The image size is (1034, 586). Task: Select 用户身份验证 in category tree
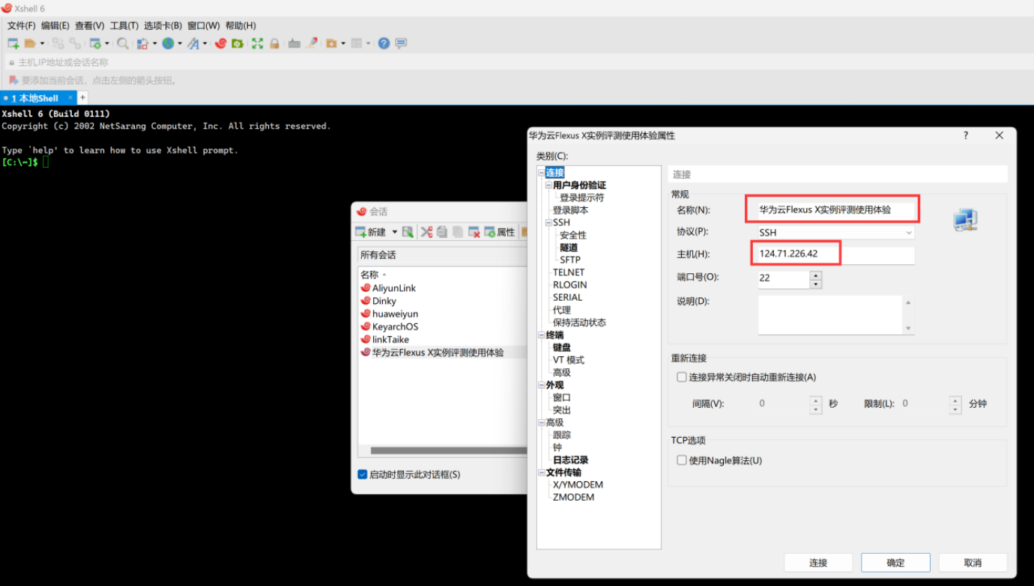[579, 186]
